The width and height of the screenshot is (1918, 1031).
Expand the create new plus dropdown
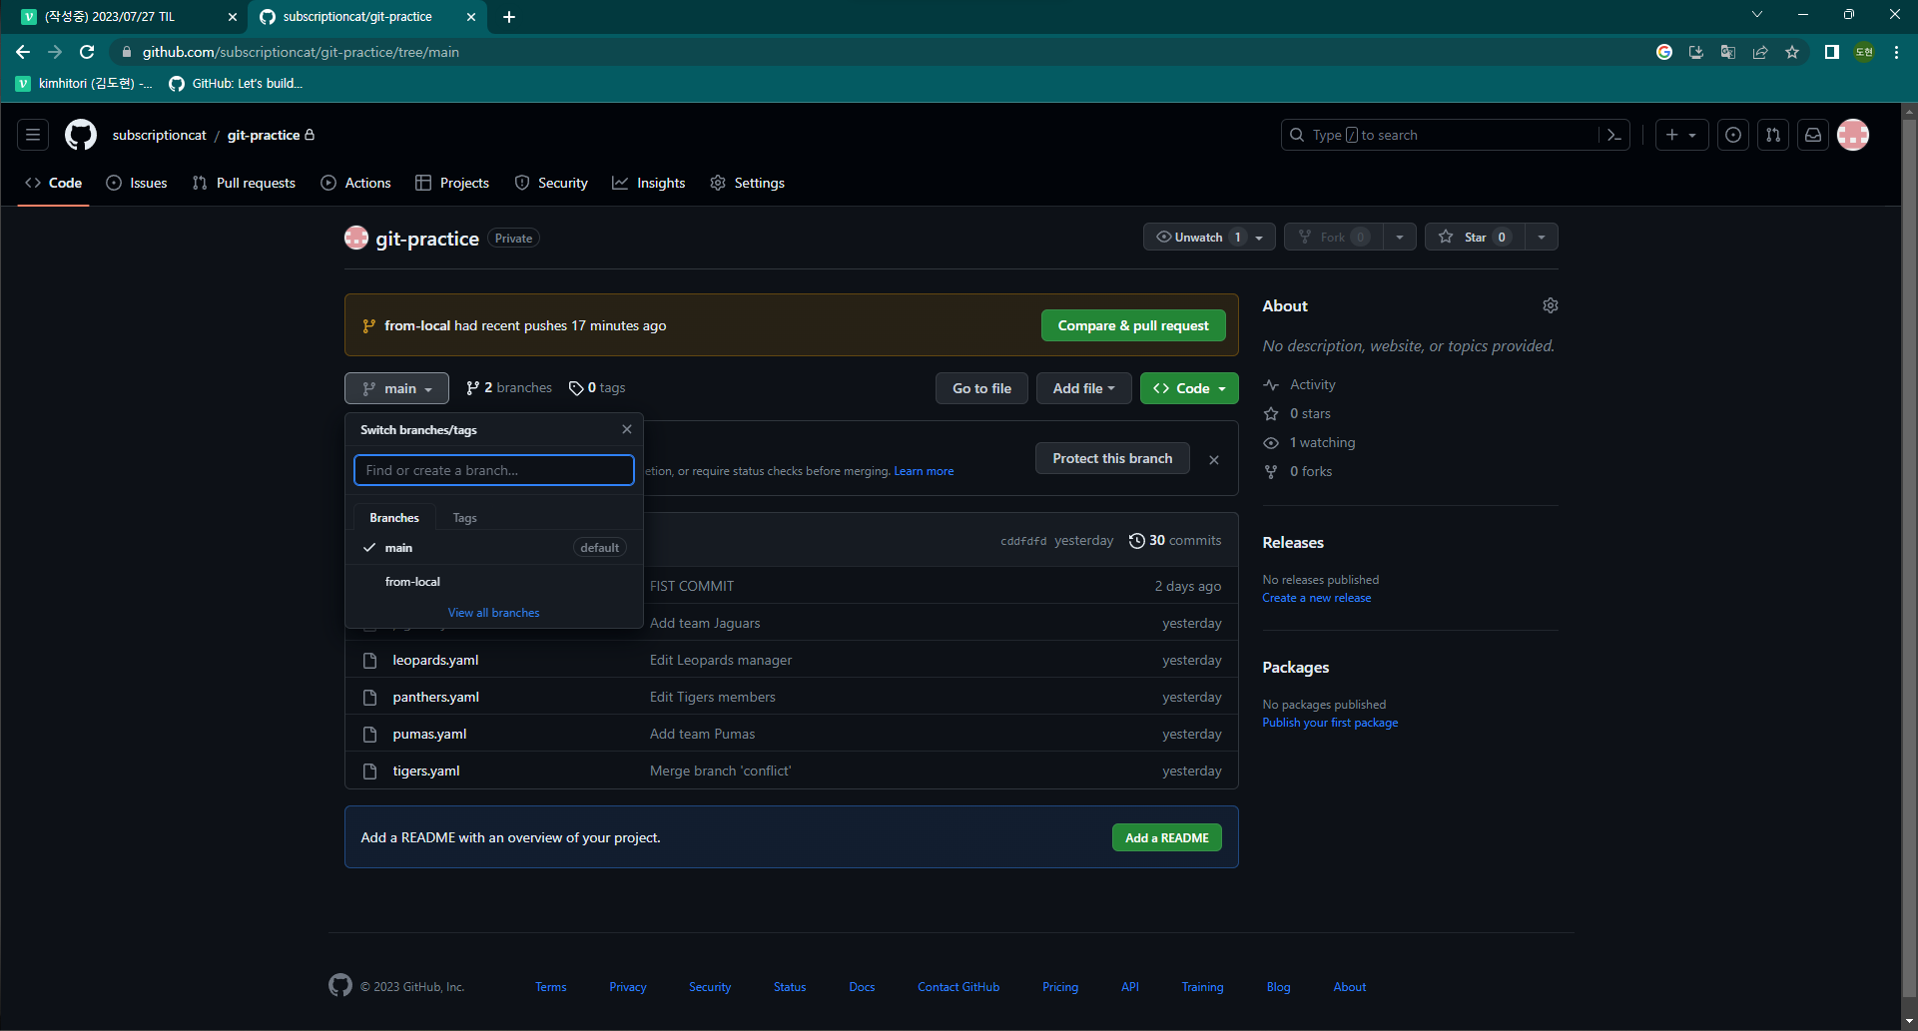tap(1681, 135)
